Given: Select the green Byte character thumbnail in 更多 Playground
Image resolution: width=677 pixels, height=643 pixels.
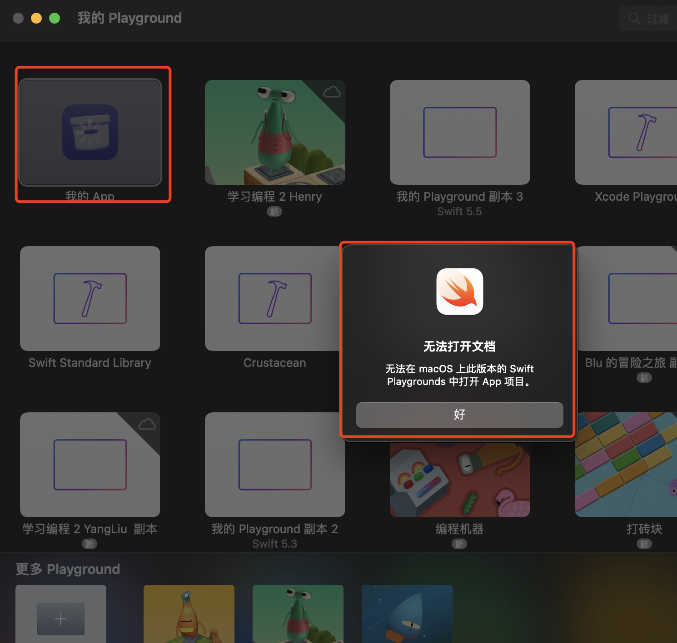Looking at the screenshot, I should coord(298,614).
